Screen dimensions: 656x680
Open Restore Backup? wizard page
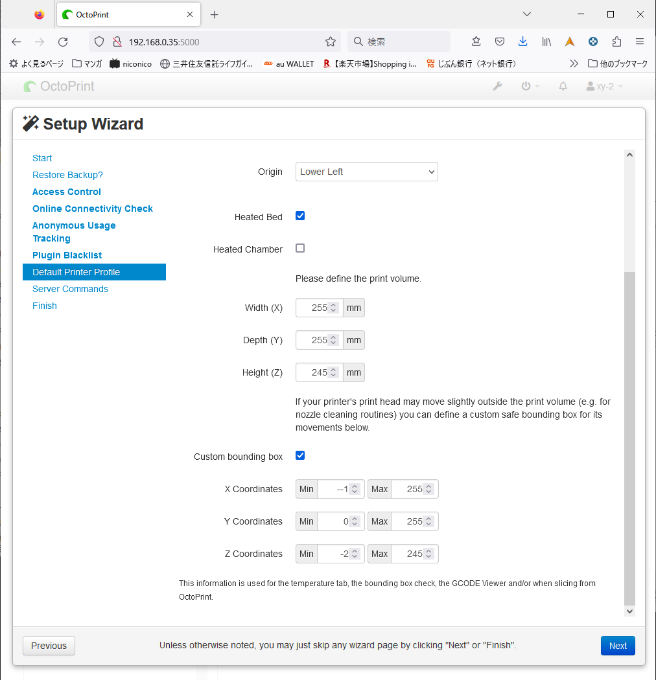click(67, 176)
